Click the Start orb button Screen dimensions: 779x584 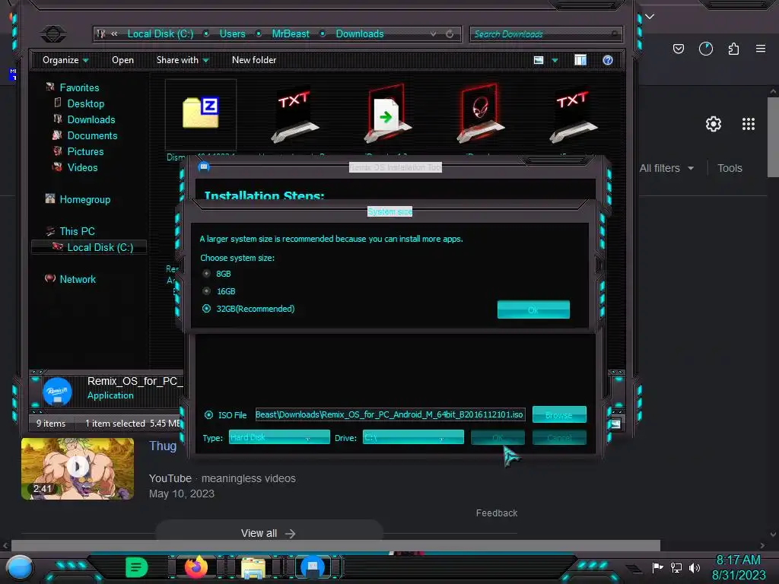(x=20, y=569)
